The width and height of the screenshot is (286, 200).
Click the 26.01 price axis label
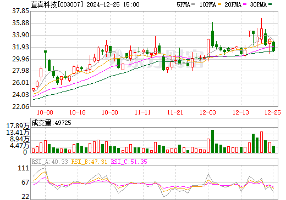tap(20, 83)
